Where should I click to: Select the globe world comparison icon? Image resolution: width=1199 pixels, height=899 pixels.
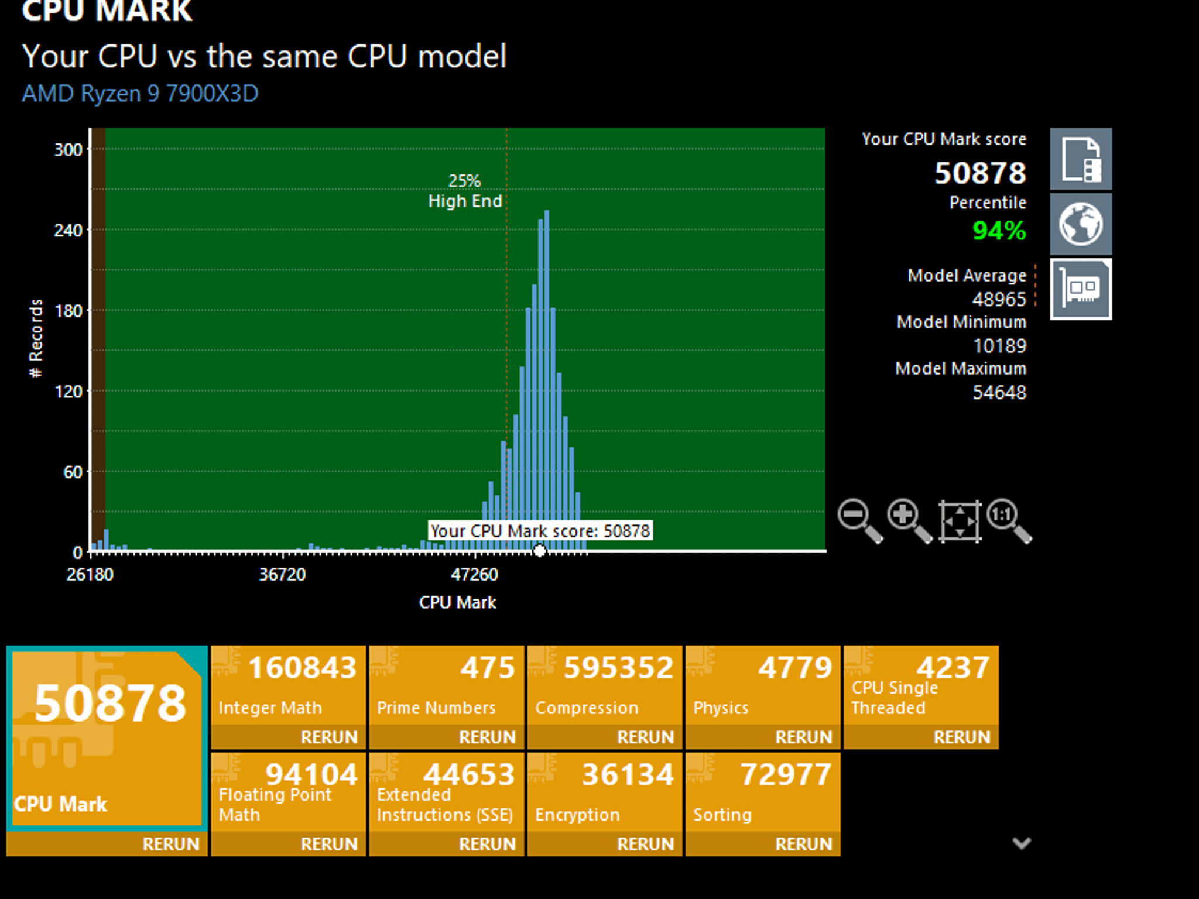pos(1081,224)
